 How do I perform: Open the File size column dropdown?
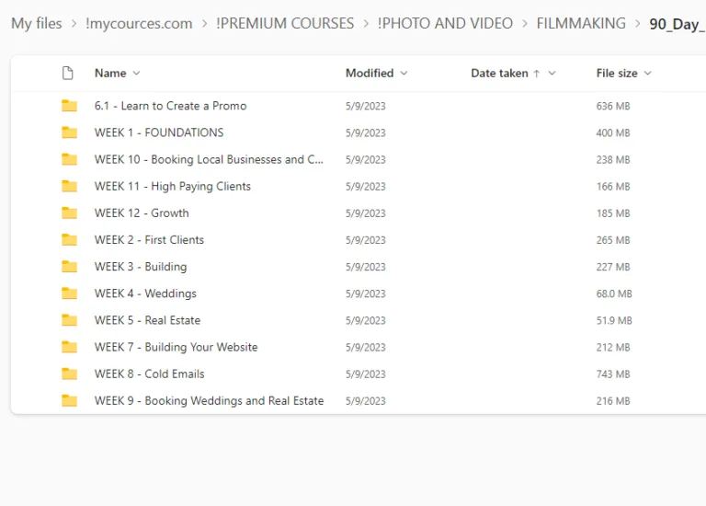click(x=647, y=73)
